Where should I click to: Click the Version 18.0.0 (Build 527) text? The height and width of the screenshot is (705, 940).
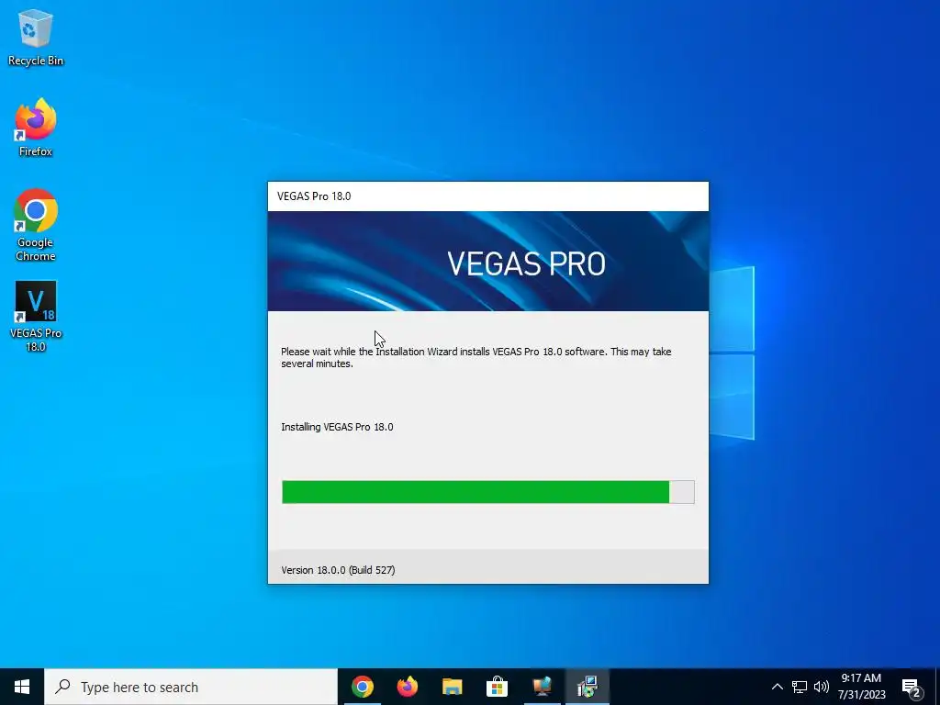coord(338,570)
